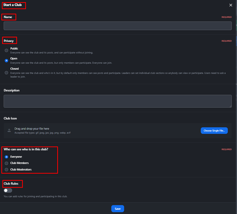Close the Start a Club dialog
Screen dimensions: 237x214
click(231, 5)
